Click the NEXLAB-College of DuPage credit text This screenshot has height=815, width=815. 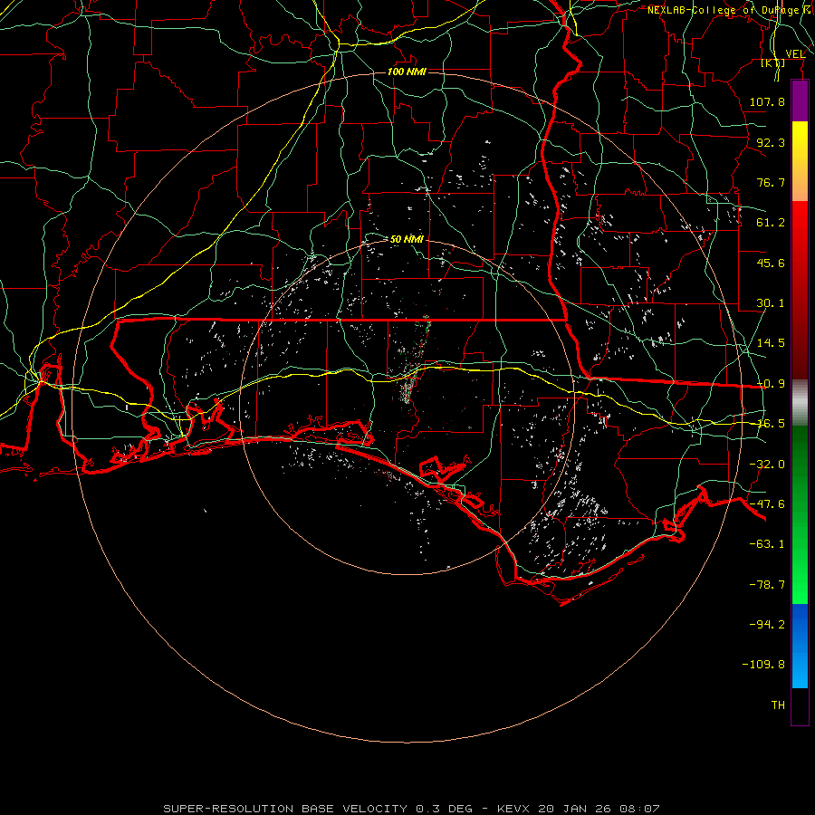tap(731, 10)
